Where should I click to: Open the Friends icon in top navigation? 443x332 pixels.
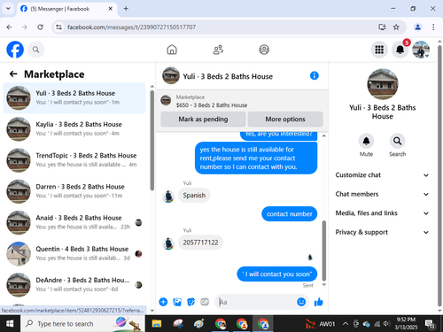(x=218, y=50)
